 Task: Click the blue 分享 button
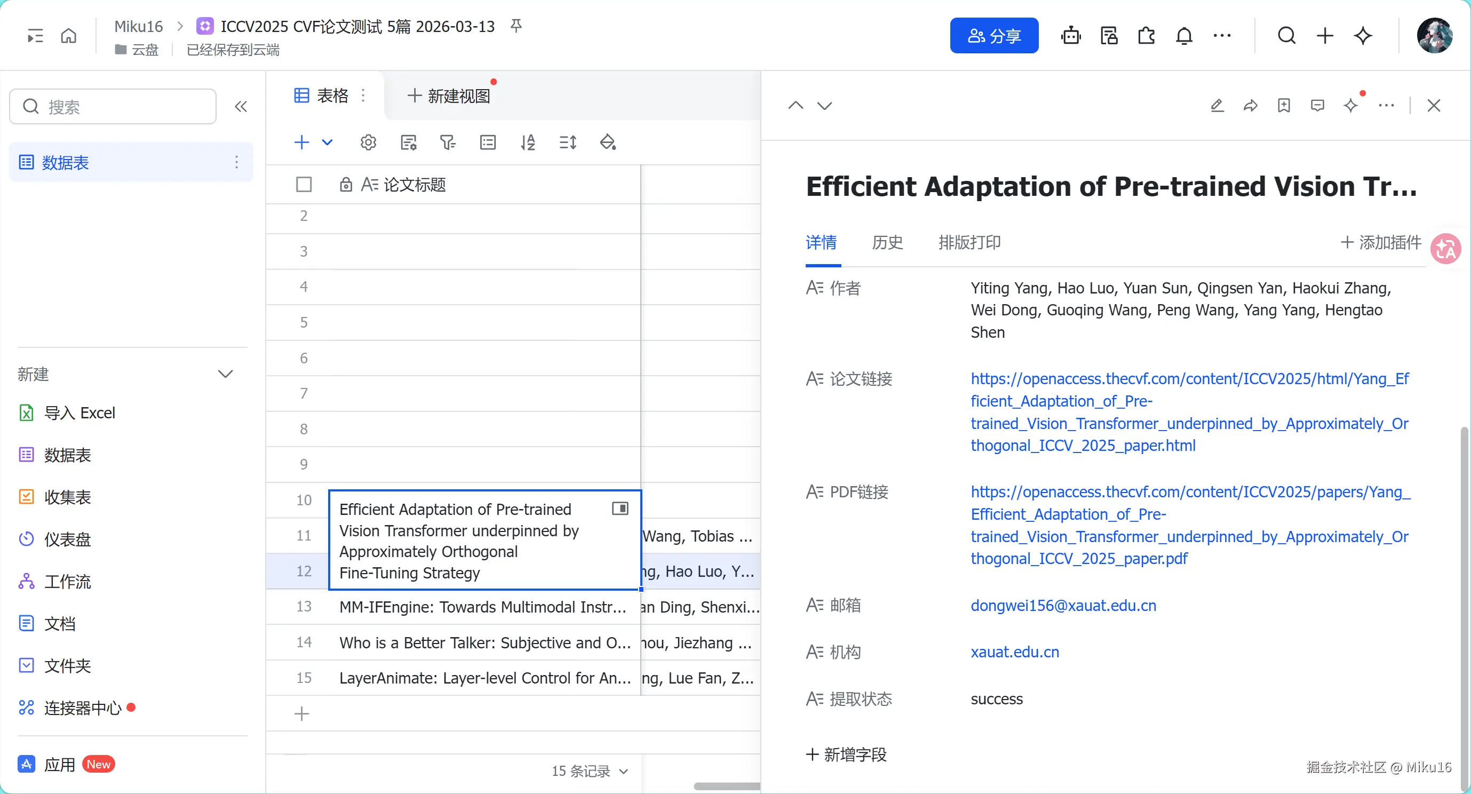[x=993, y=36]
